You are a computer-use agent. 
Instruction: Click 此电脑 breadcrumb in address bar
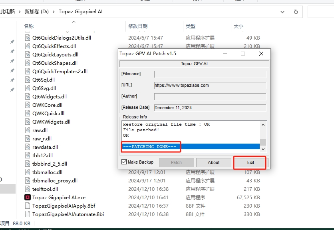tap(8, 12)
